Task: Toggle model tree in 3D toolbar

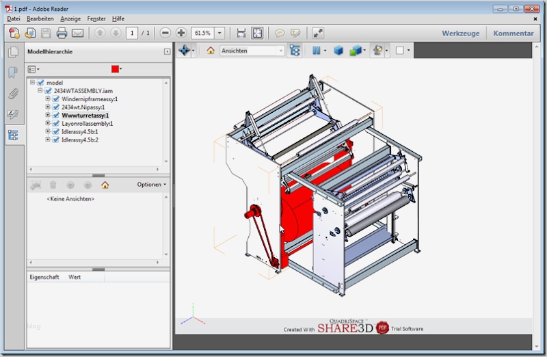Action: 295,51
